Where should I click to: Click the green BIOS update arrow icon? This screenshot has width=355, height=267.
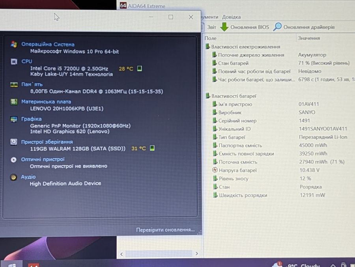224,27
